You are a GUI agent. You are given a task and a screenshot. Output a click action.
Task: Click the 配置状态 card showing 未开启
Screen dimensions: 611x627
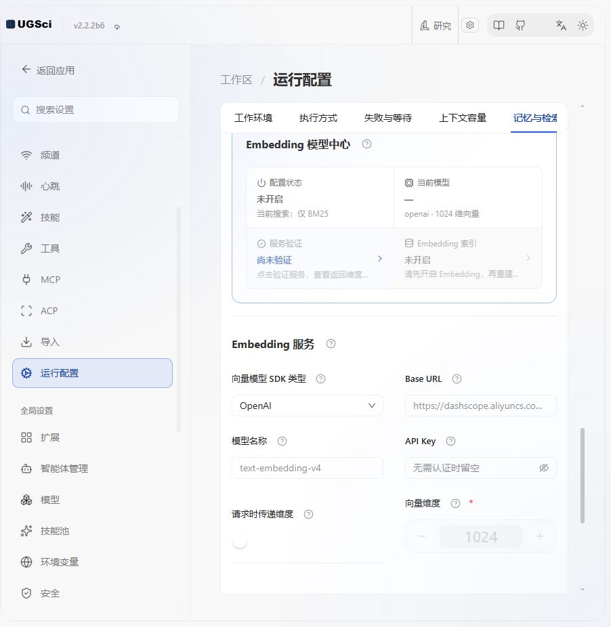coord(320,198)
